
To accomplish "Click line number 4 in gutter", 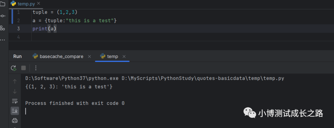I will 19,37.
